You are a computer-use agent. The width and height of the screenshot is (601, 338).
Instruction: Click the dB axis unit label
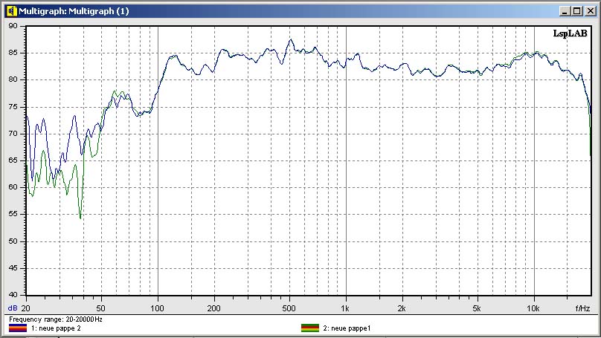point(12,308)
